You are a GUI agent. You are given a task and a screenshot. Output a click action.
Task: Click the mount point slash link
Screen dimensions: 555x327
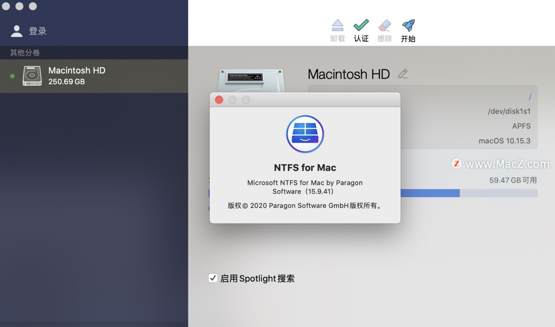click(x=530, y=97)
